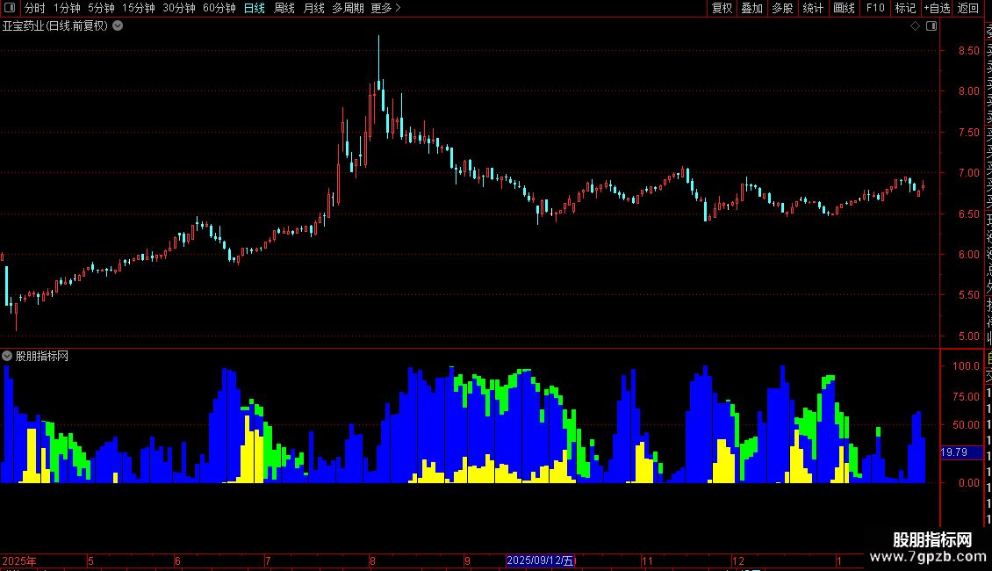This screenshot has height=571, width=992.
Task: Click the 股朋指标网 indicator label
Action: pos(42,357)
